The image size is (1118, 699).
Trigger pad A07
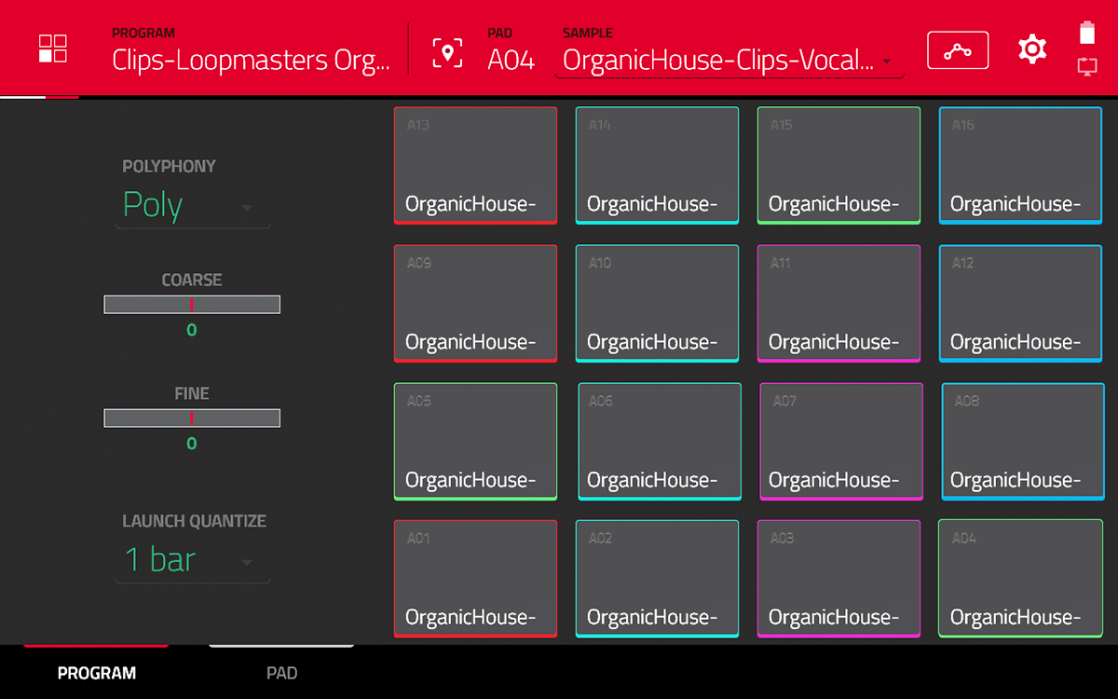coord(841,441)
